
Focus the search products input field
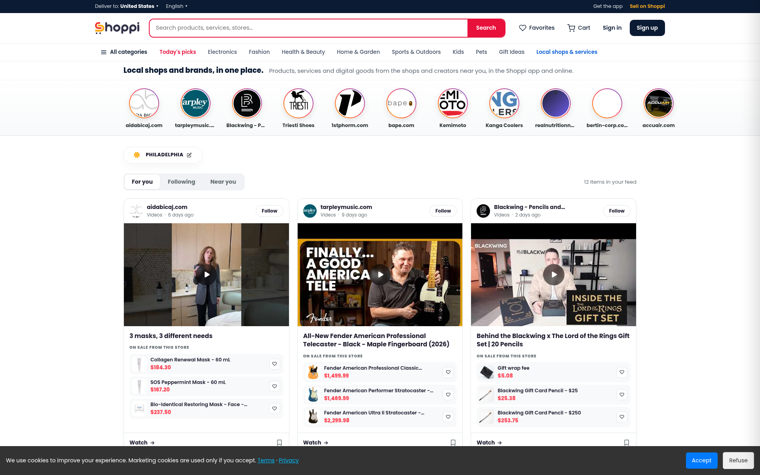click(x=309, y=28)
